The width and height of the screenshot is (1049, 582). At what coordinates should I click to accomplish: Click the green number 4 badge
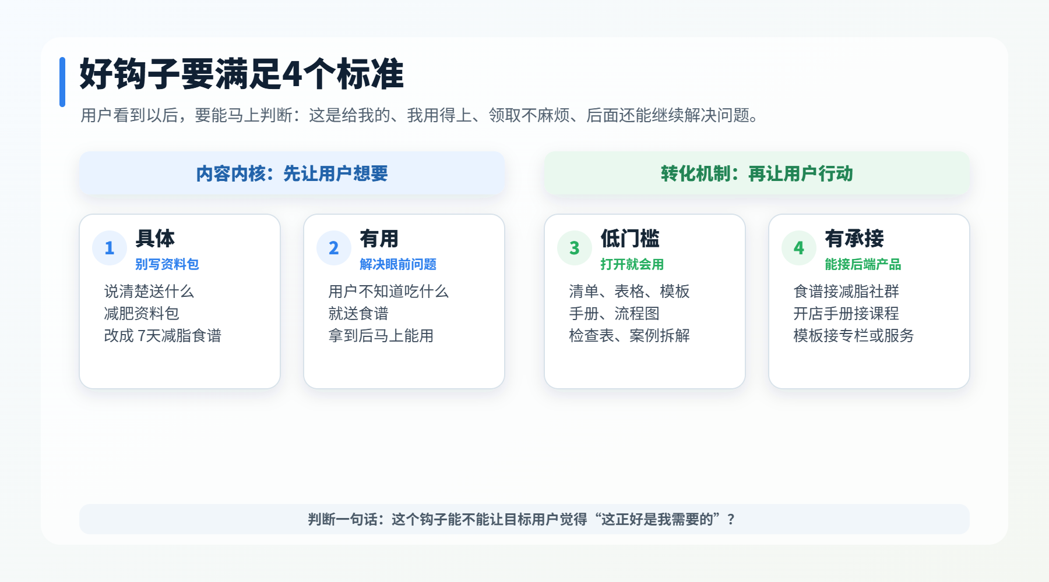coord(799,248)
